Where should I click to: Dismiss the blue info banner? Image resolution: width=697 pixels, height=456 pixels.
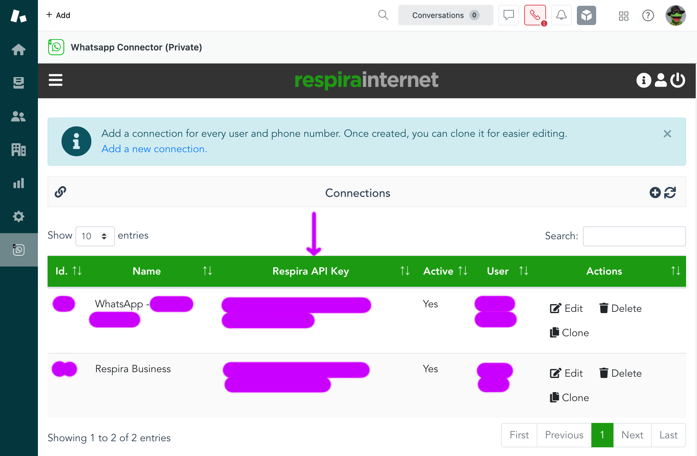(x=667, y=134)
